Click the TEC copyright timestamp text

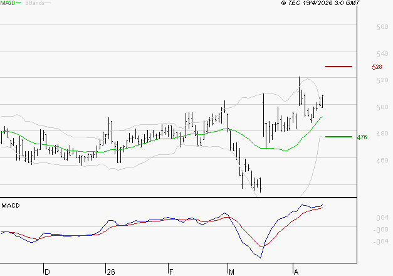(320, 4)
